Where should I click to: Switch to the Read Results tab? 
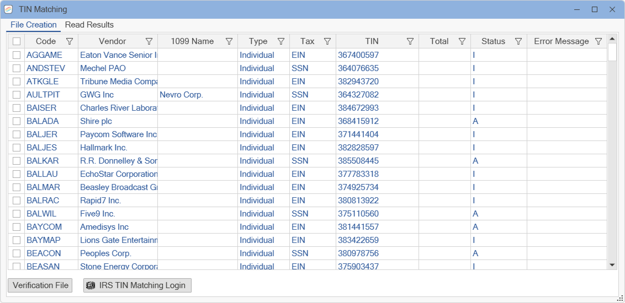click(x=89, y=25)
